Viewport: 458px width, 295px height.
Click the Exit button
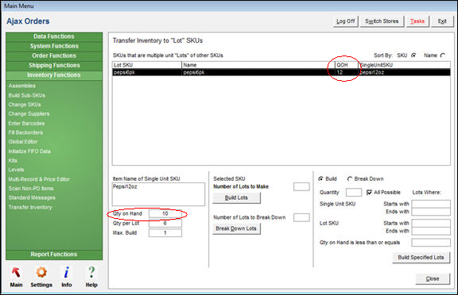coord(442,21)
